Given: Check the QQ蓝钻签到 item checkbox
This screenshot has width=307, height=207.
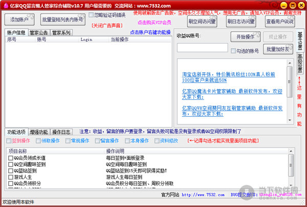Looking at the screenshot, I should click(x=11, y=170).
